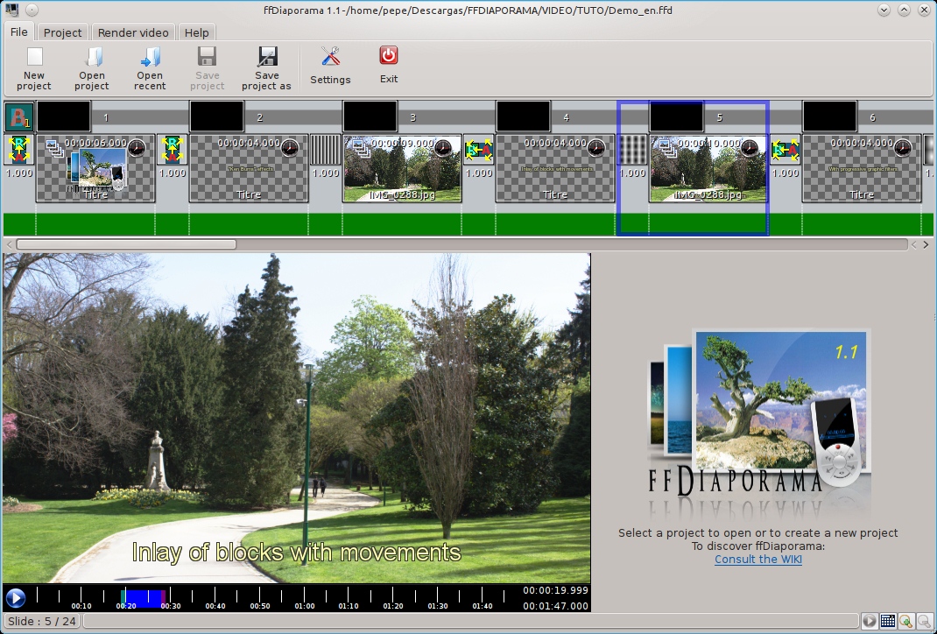Click the multi-image stack icon on slide 3
This screenshot has width=937, height=634.
click(361, 148)
